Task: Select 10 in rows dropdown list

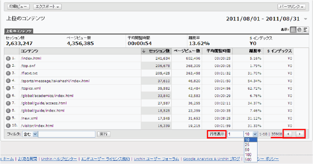Action: click(251, 140)
